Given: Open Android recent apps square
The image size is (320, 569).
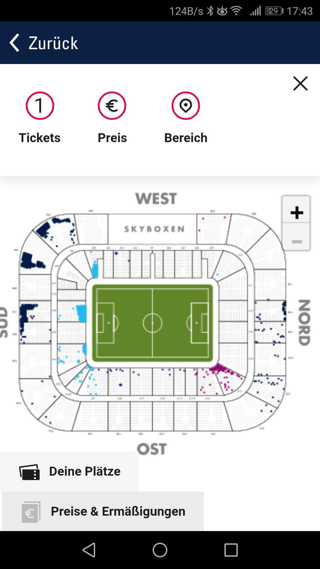Looking at the screenshot, I should (x=231, y=550).
